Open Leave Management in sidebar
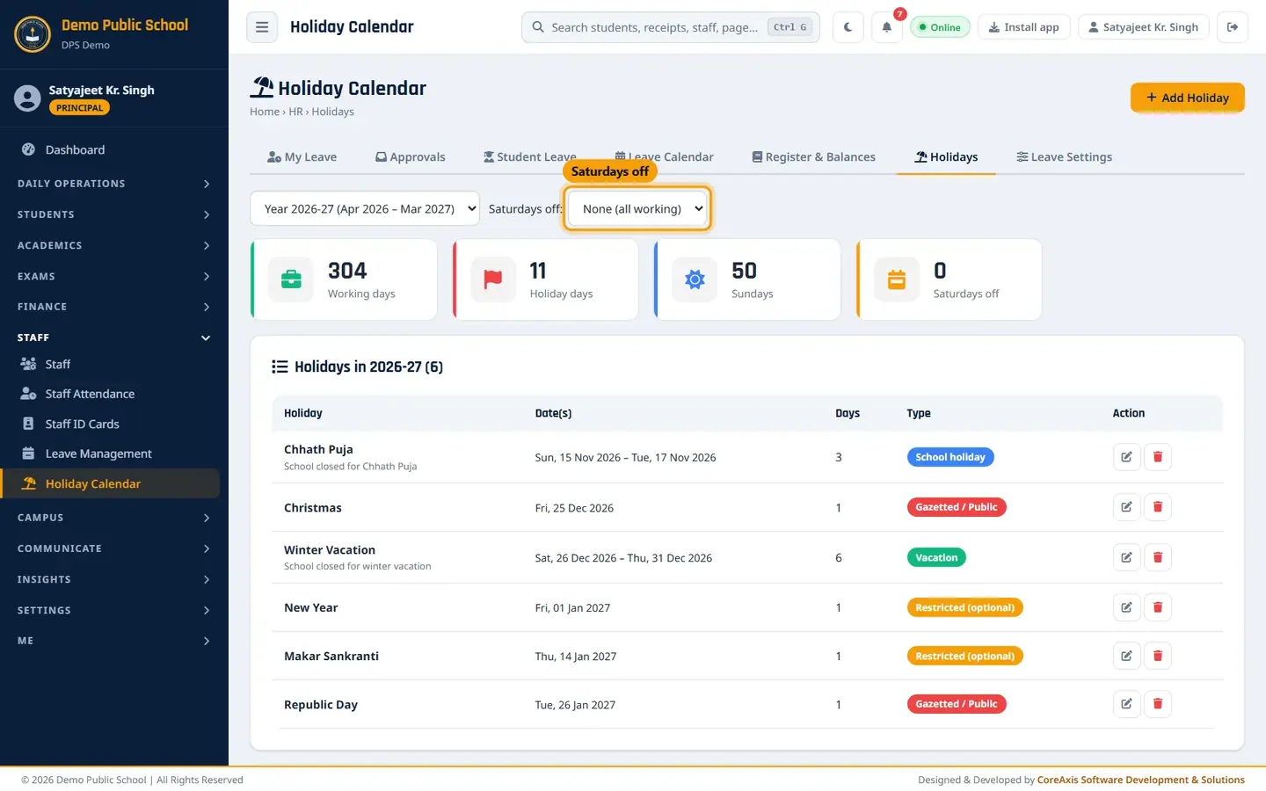The height and width of the screenshot is (791, 1266). click(x=111, y=454)
